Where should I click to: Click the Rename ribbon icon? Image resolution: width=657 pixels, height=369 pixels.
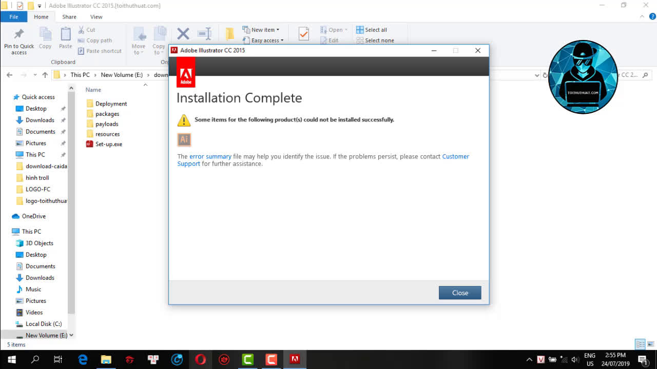[x=204, y=34]
